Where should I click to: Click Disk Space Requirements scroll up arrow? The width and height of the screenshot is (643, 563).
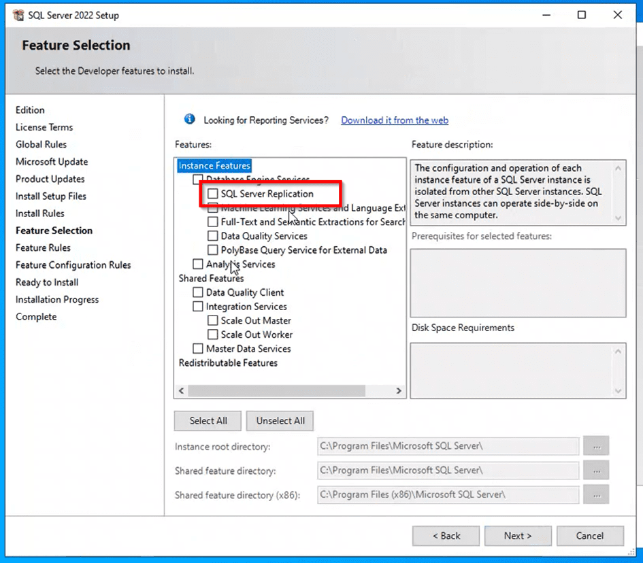coord(618,351)
